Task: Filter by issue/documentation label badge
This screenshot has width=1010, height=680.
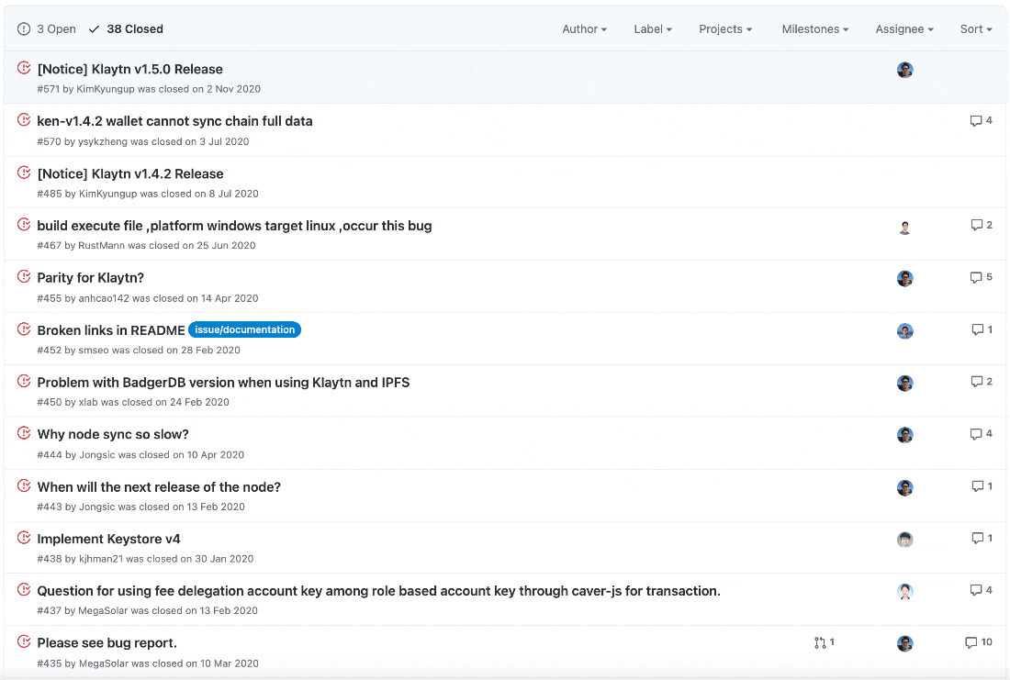Action: point(245,329)
